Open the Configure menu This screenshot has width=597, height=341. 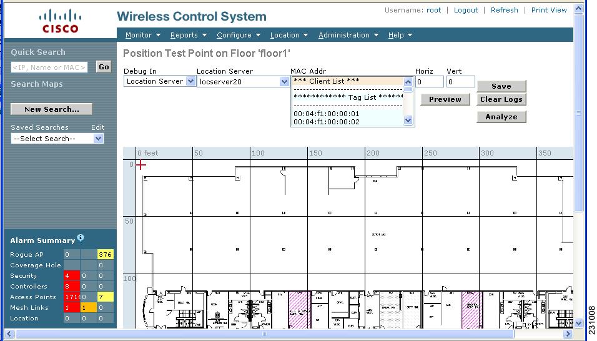(239, 35)
